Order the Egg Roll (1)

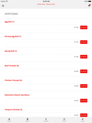click(x=84, y=27)
